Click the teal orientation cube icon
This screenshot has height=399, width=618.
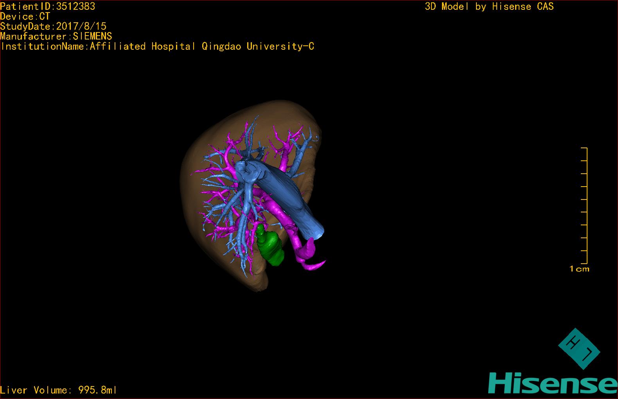579,349
